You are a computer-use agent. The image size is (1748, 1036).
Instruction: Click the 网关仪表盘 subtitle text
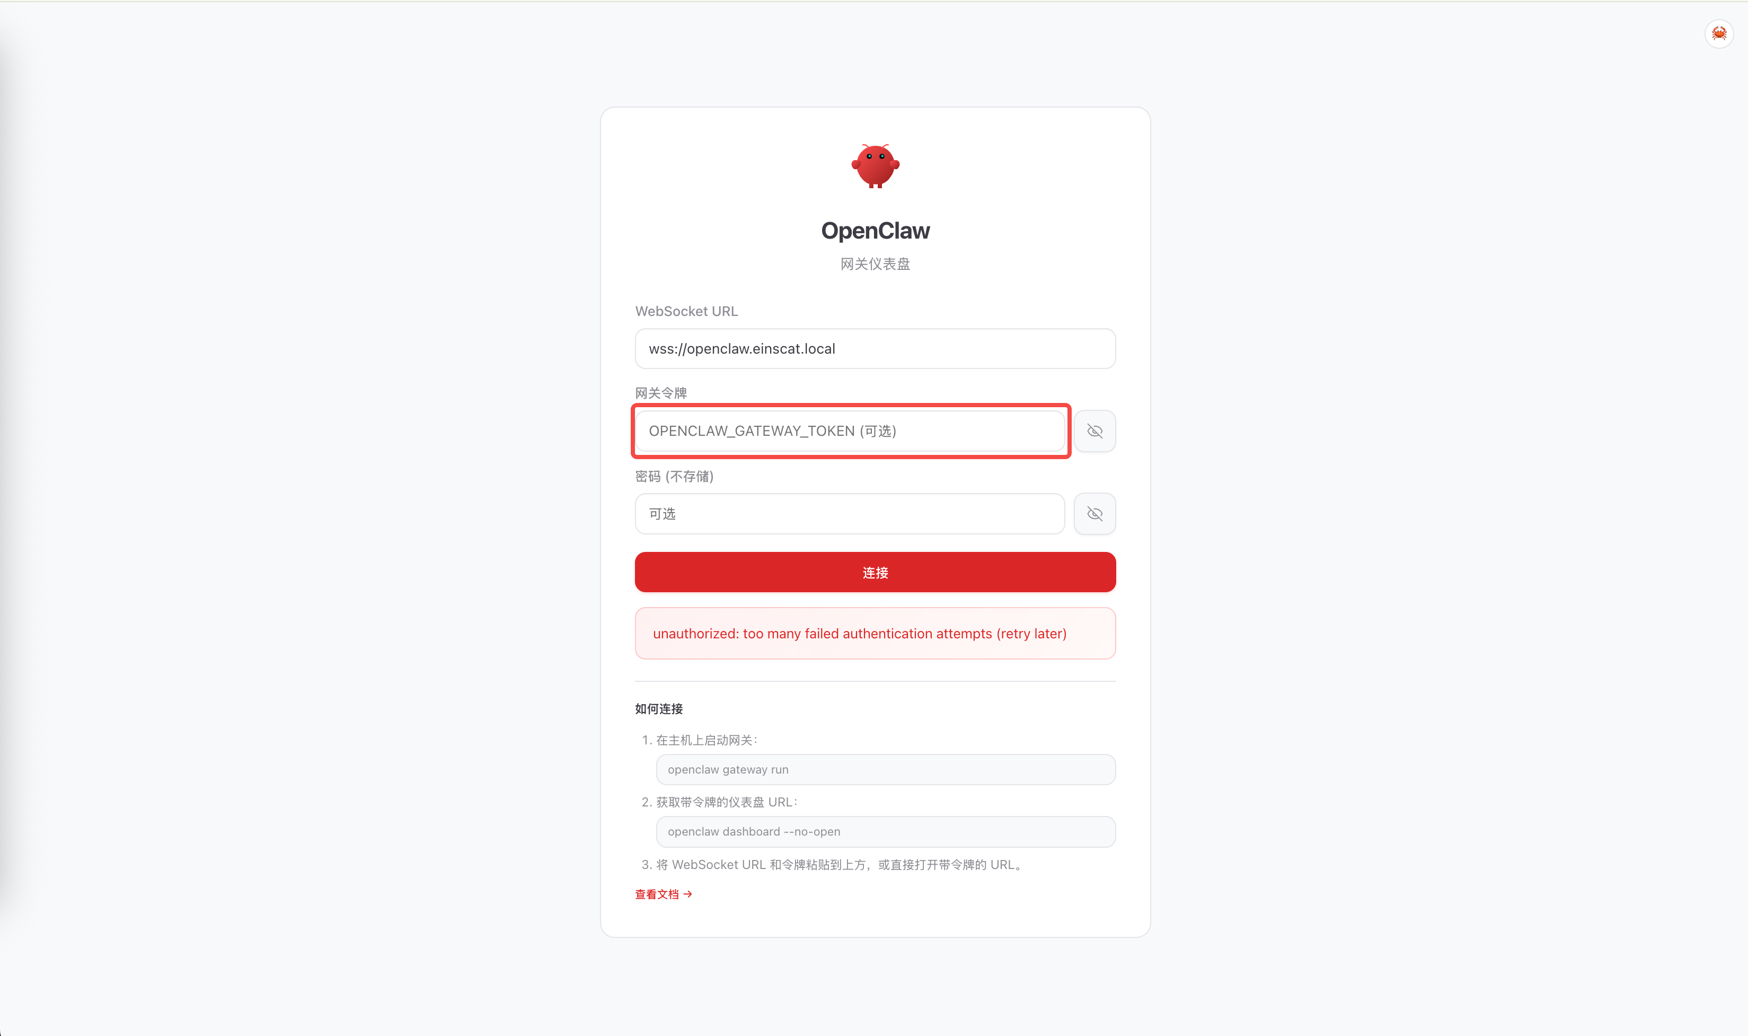pos(875,264)
